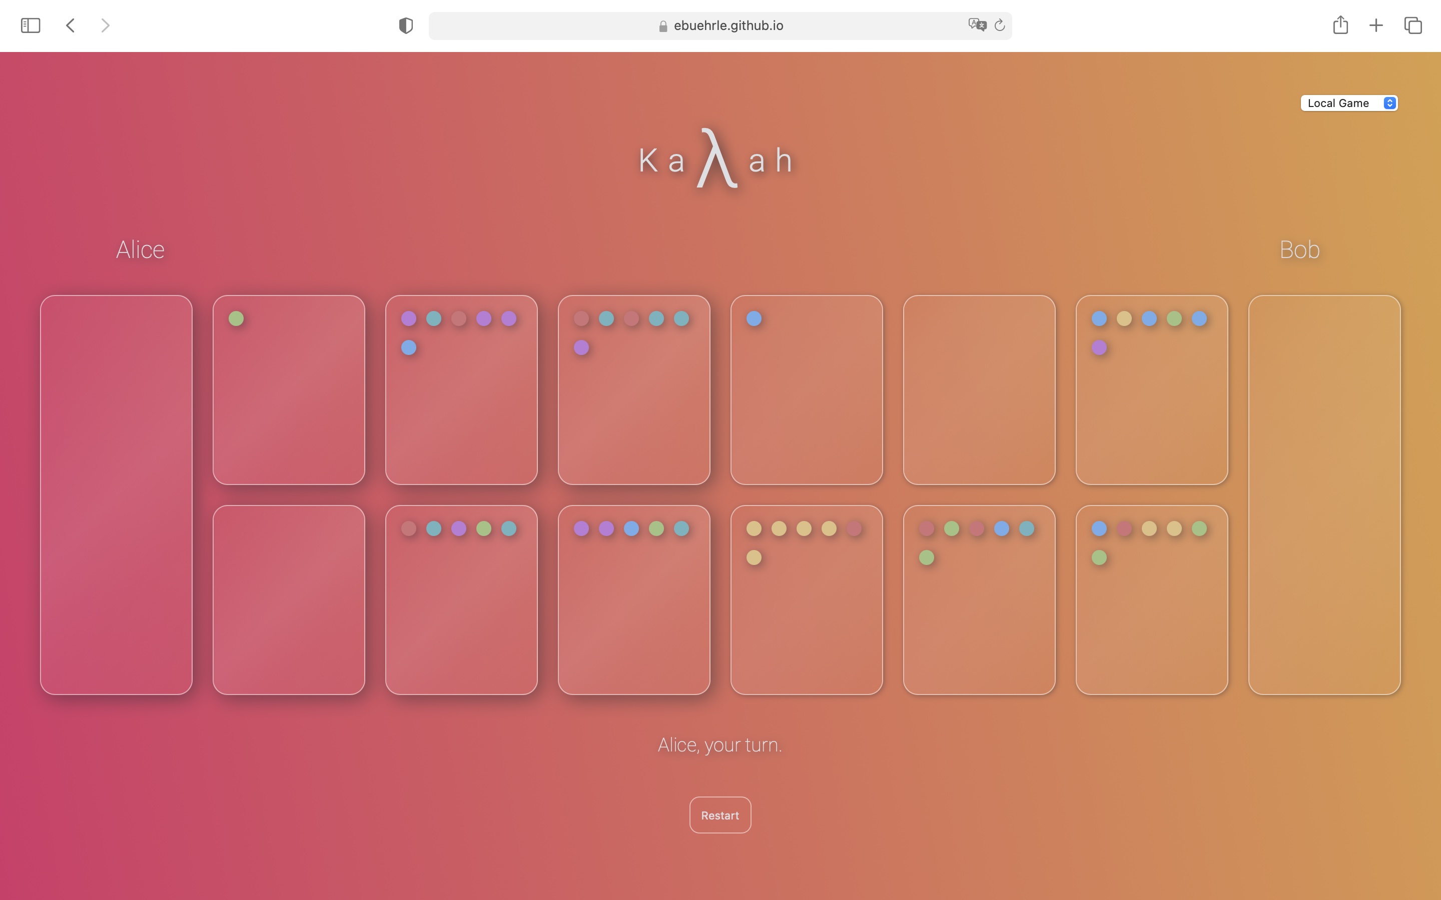
Task: Select Alice's pit with single green seed
Action: [289, 390]
